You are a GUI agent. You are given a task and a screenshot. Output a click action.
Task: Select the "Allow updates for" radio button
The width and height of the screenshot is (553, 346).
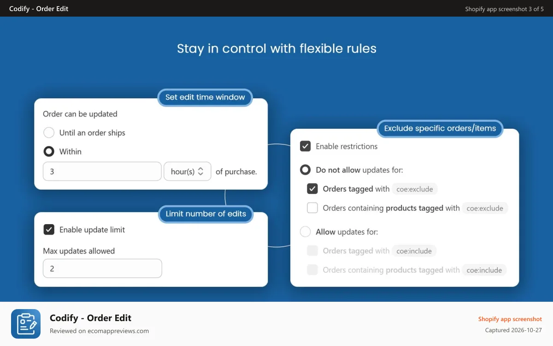point(305,232)
